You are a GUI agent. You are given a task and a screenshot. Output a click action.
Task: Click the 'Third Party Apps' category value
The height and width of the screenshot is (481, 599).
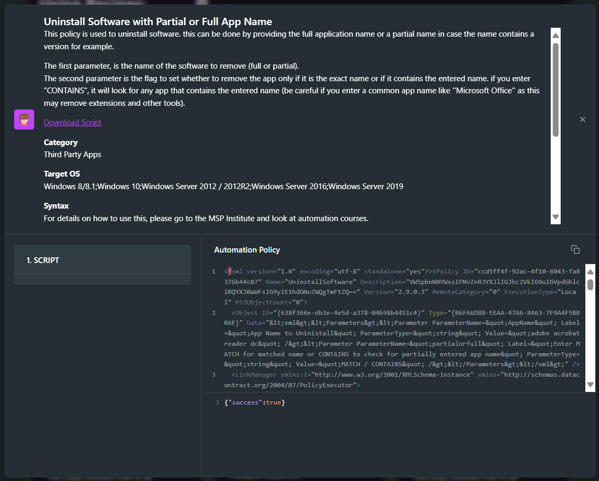coord(72,155)
